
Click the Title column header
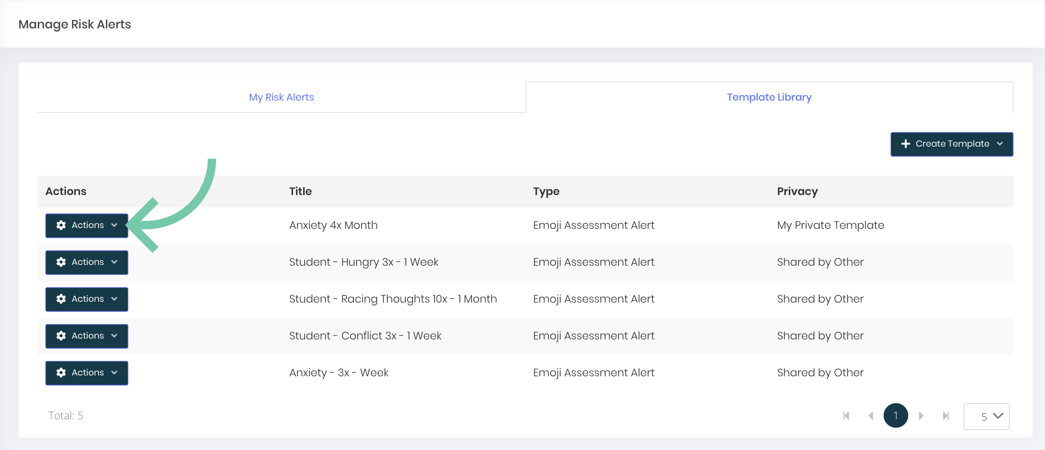pos(300,191)
